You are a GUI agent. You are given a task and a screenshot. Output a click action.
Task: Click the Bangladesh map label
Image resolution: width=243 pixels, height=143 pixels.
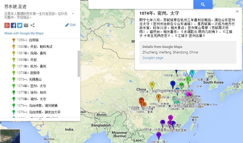[x=101, y=125]
